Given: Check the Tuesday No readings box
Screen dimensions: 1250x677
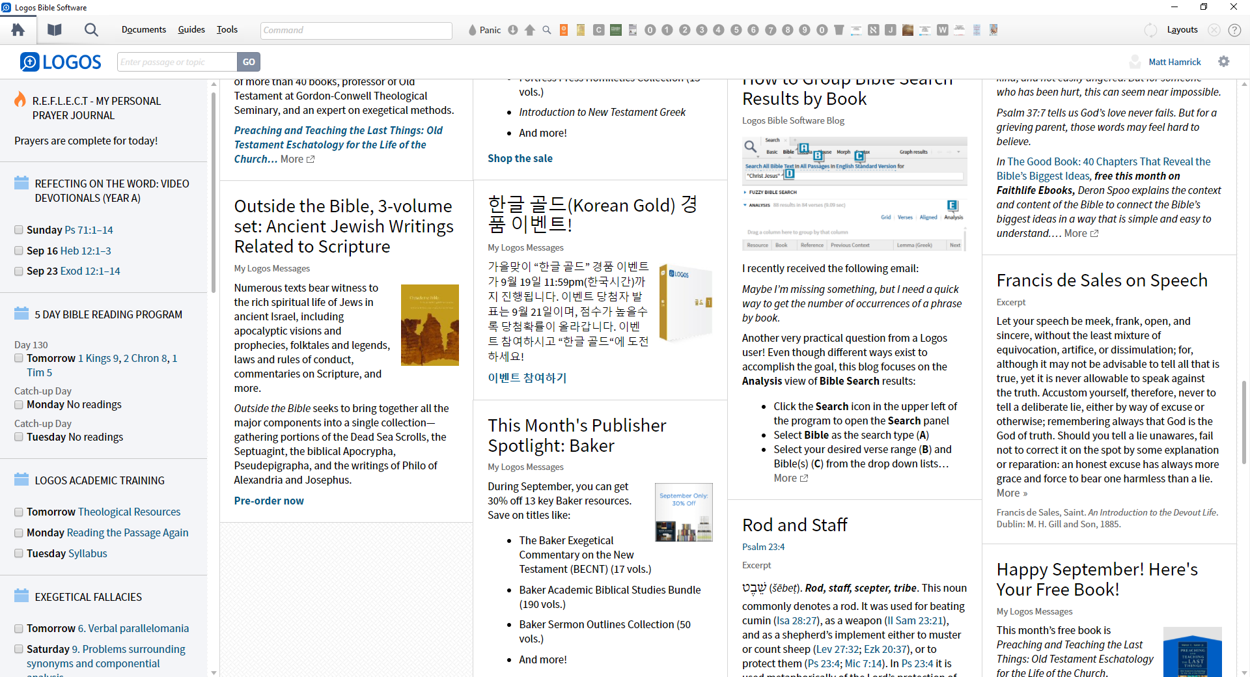Looking at the screenshot, I should pyautogui.click(x=19, y=437).
